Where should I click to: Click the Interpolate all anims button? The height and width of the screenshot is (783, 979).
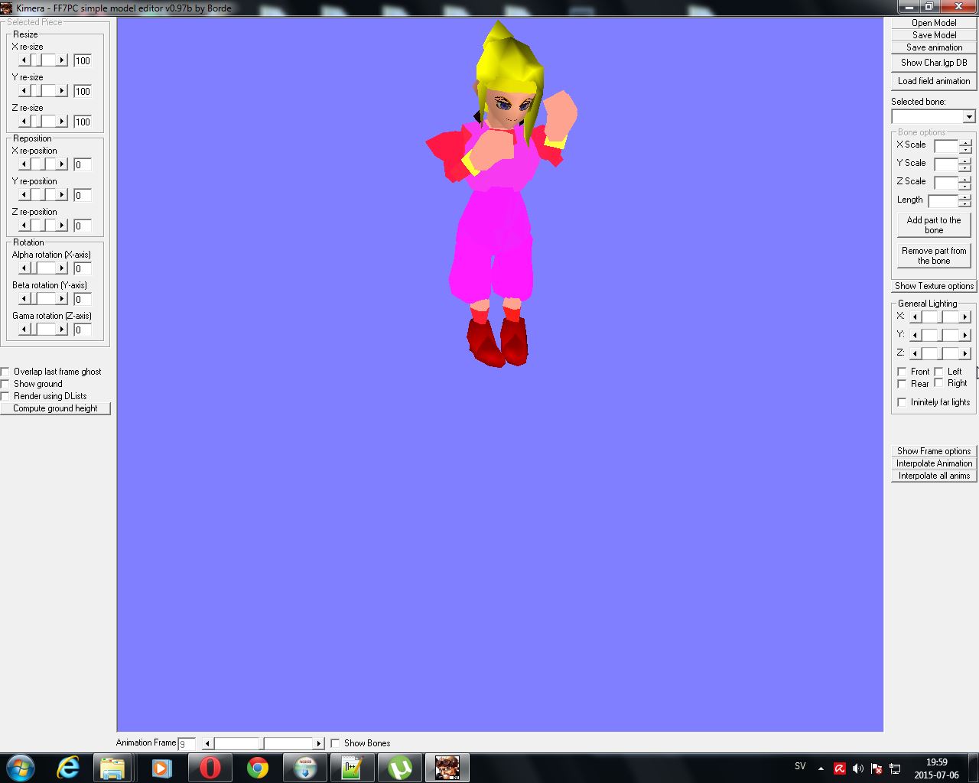pos(934,476)
